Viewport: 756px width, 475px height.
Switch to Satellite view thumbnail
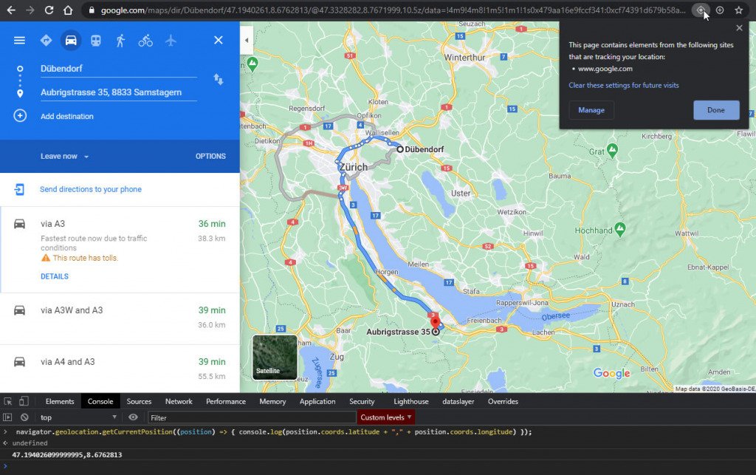[x=275, y=358]
